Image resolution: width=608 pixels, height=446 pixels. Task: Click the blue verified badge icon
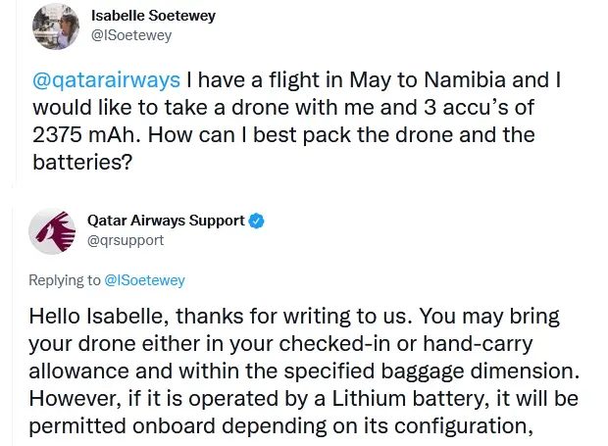click(x=256, y=222)
